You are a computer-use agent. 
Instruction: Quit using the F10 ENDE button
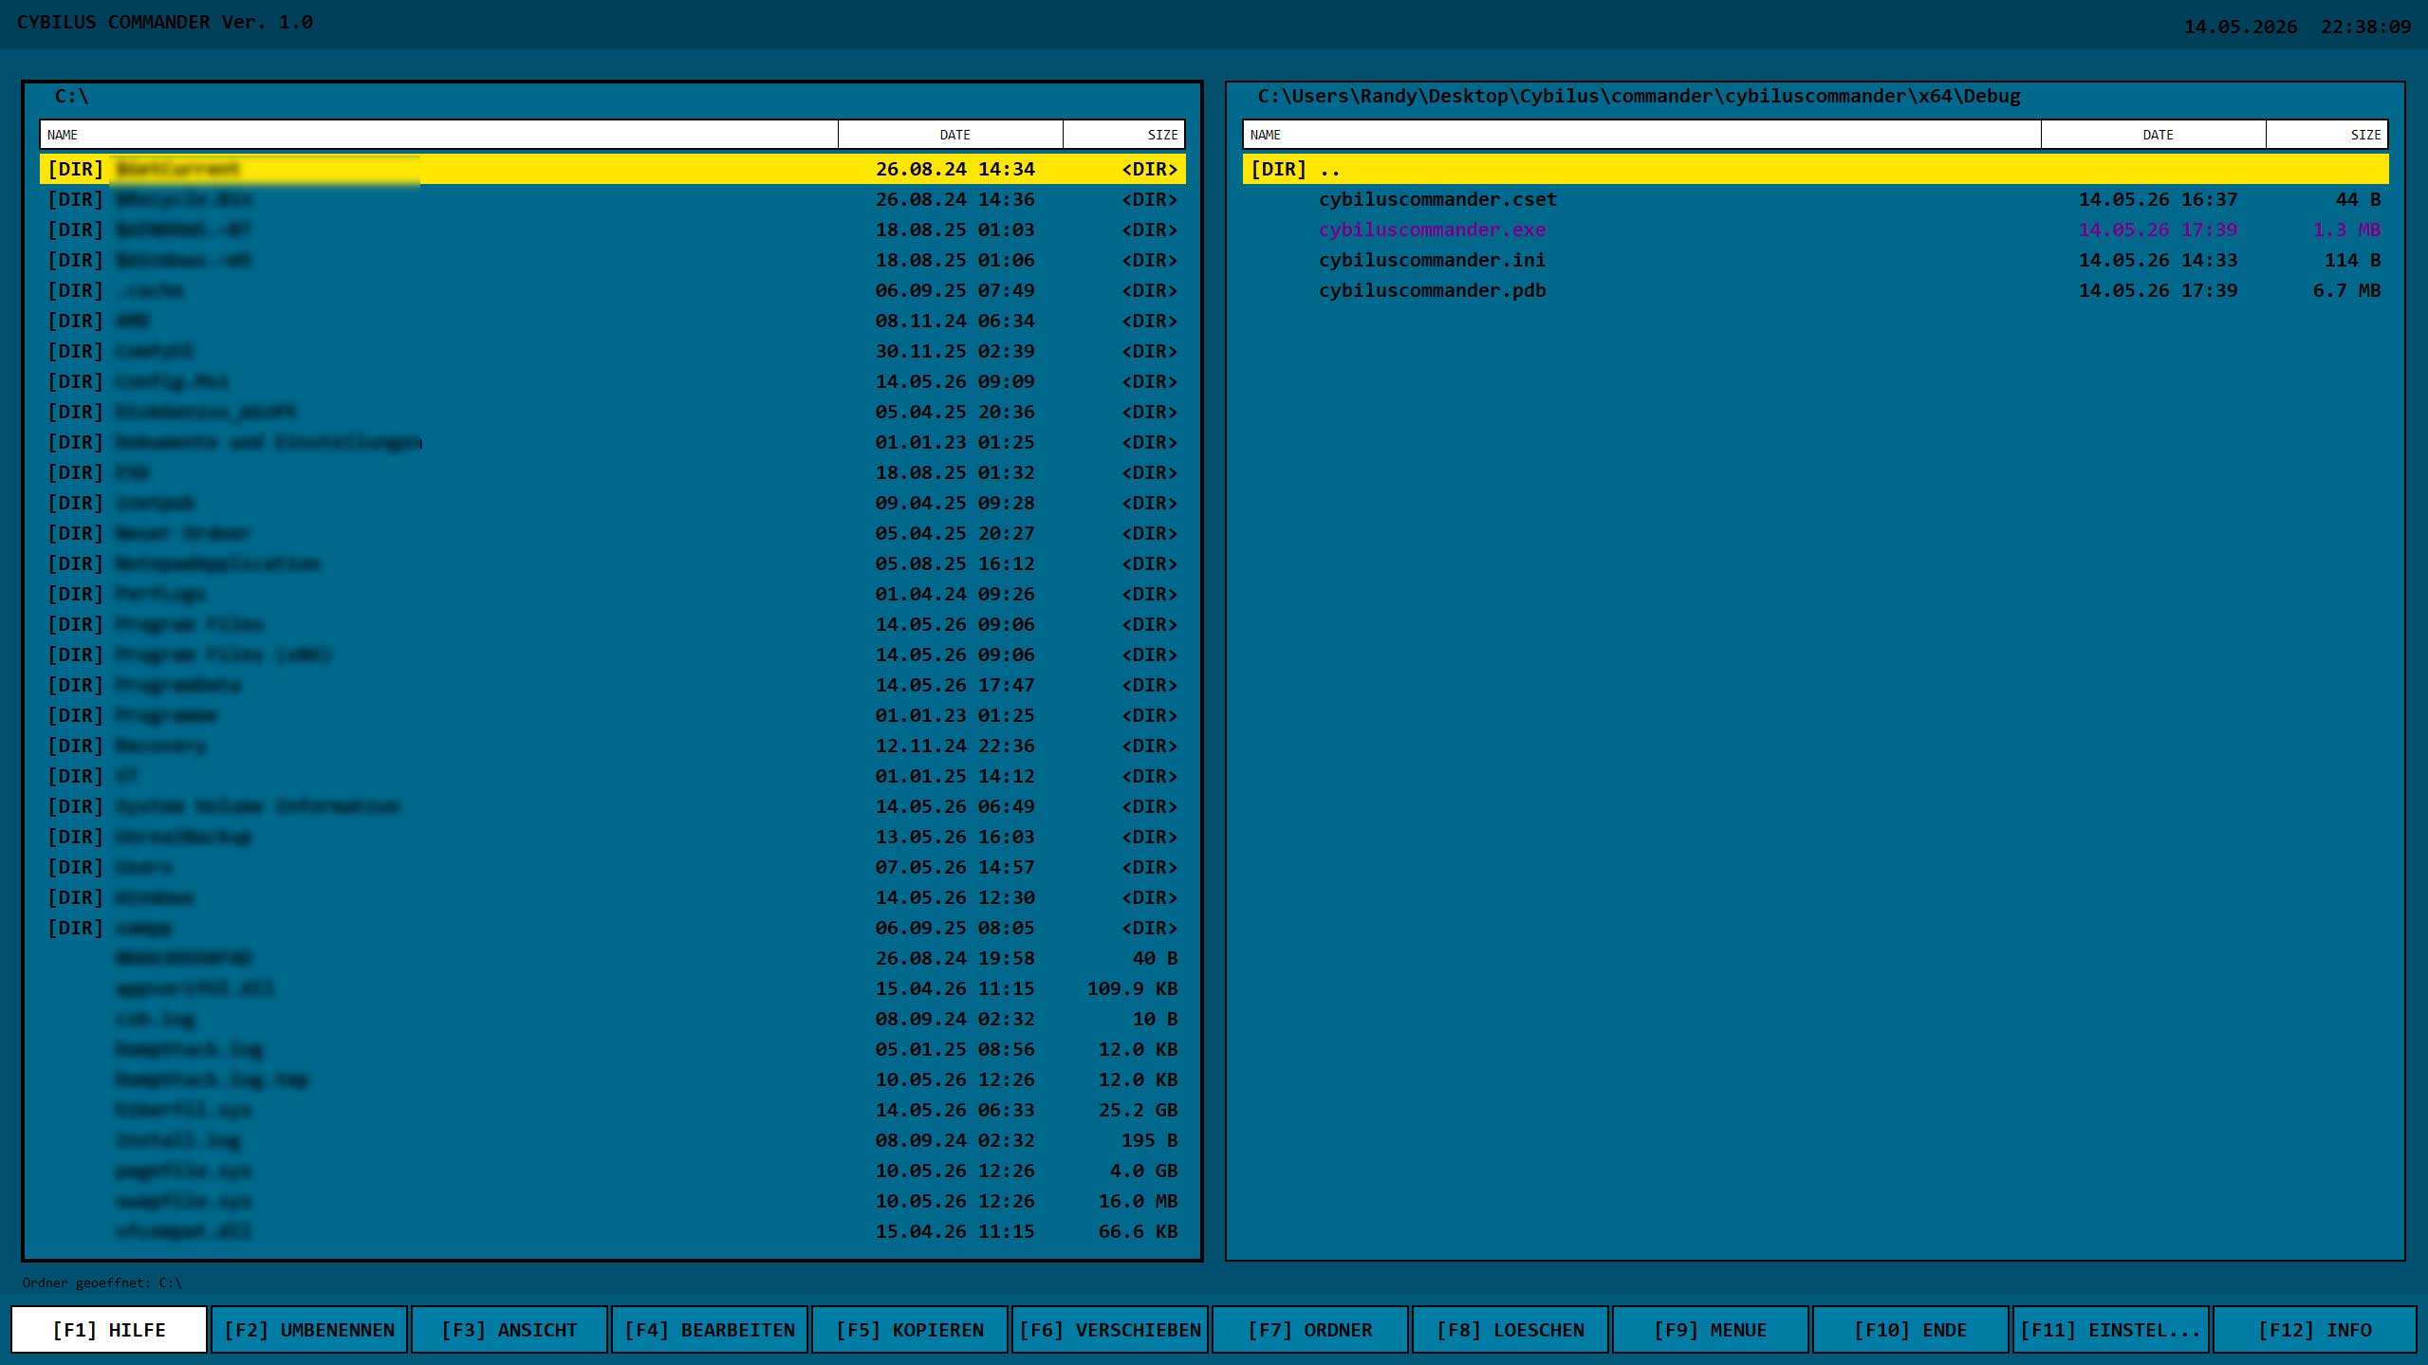(1911, 1329)
